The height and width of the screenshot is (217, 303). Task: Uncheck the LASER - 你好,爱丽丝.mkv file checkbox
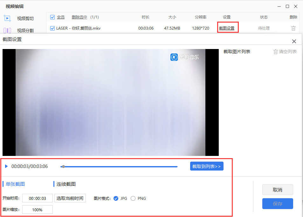(x=52, y=28)
